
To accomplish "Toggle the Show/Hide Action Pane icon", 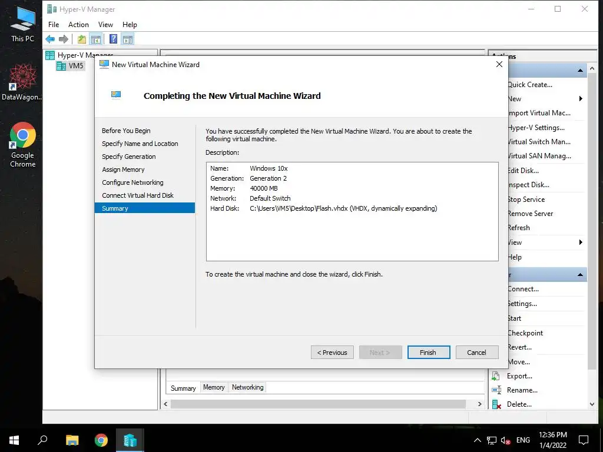I will (x=127, y=39).
